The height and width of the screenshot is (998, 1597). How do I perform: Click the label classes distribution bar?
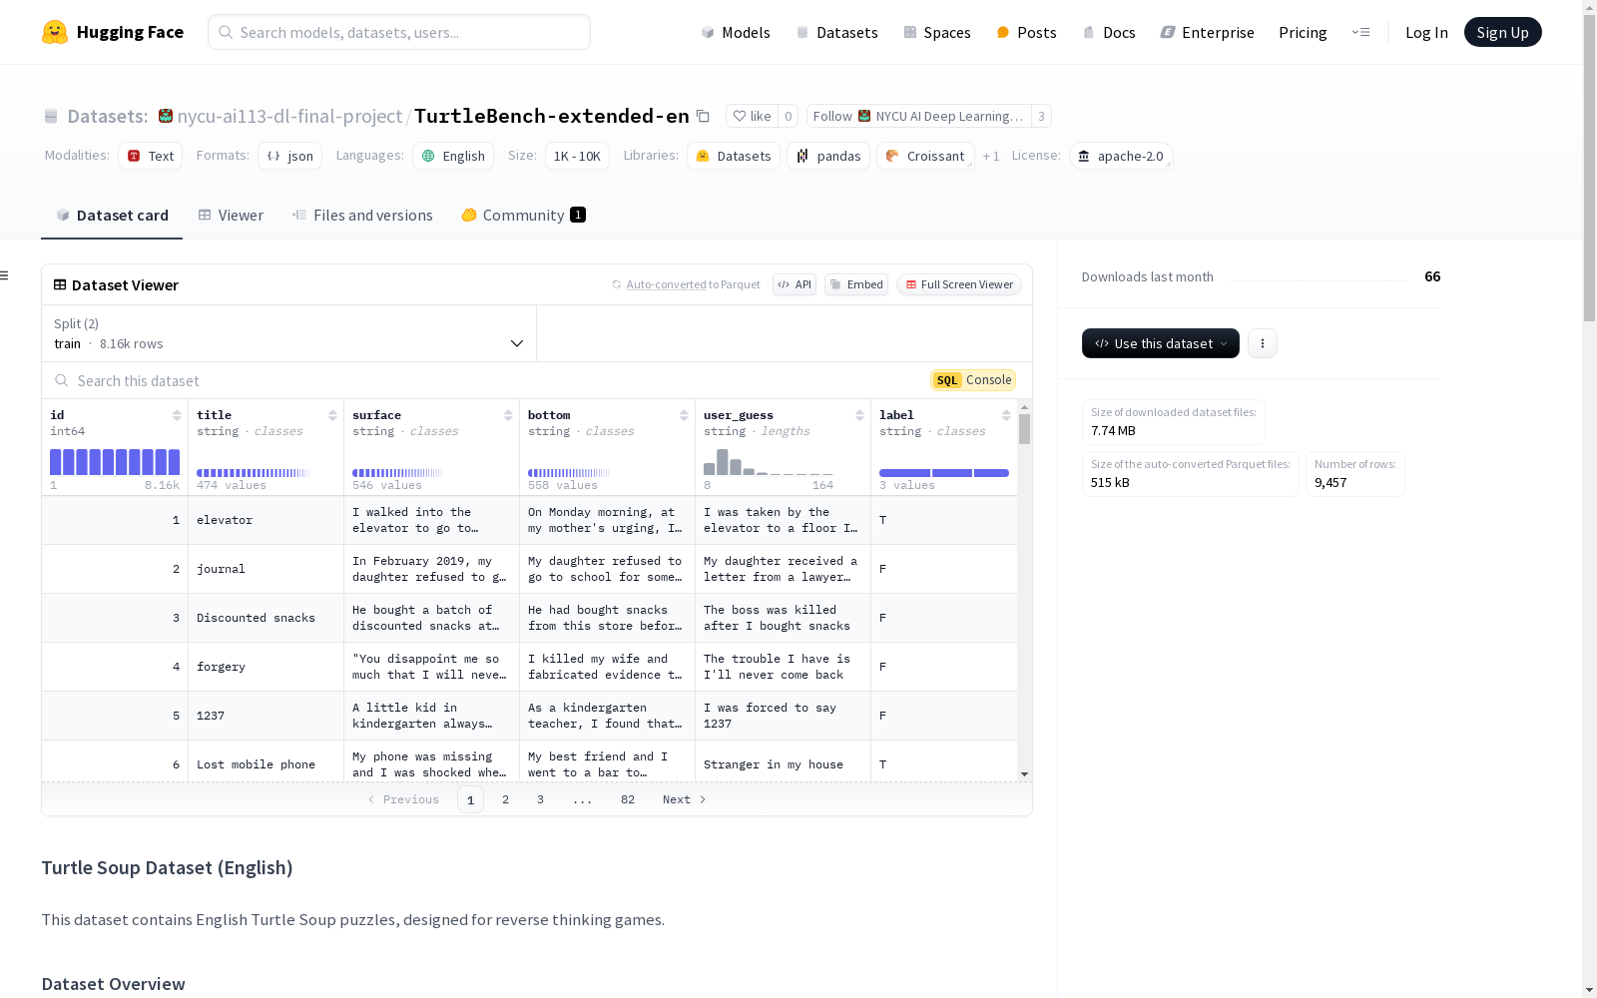(944, 473)
